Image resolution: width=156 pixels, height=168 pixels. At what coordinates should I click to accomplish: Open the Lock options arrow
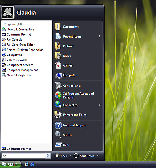[x=70, y=156]
